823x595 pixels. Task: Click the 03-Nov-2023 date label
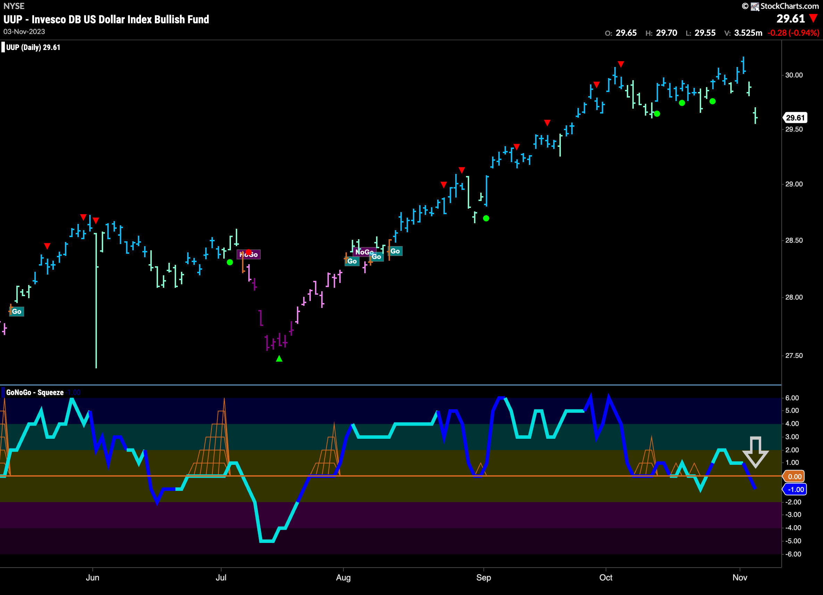[24, 32]
